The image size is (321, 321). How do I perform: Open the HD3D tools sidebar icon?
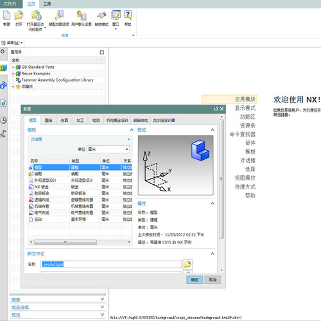(3, 85)
